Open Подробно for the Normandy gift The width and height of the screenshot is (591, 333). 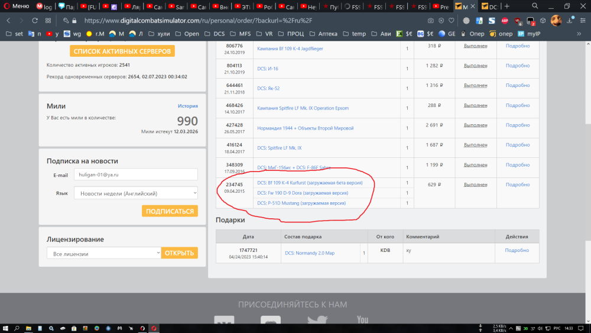[517, 250]
